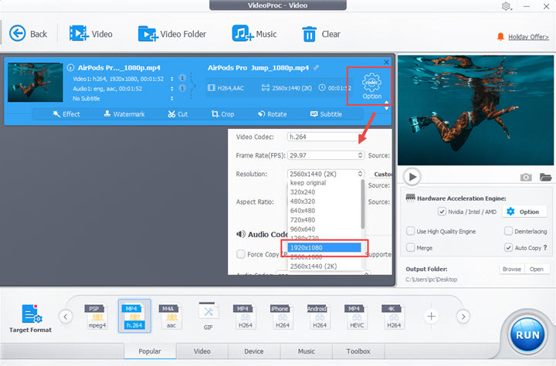Enable the Merge checkbox
The width and height of the screenshot is (556, 366).
[x=410, y=248]
